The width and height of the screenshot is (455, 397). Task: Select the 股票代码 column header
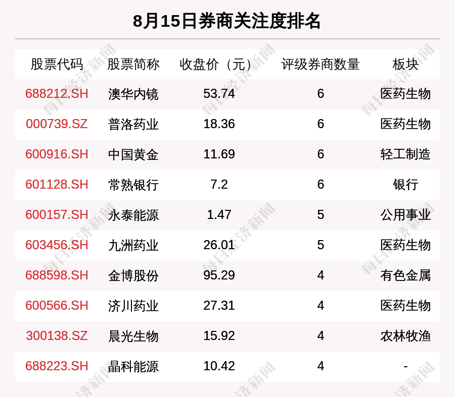57,64
